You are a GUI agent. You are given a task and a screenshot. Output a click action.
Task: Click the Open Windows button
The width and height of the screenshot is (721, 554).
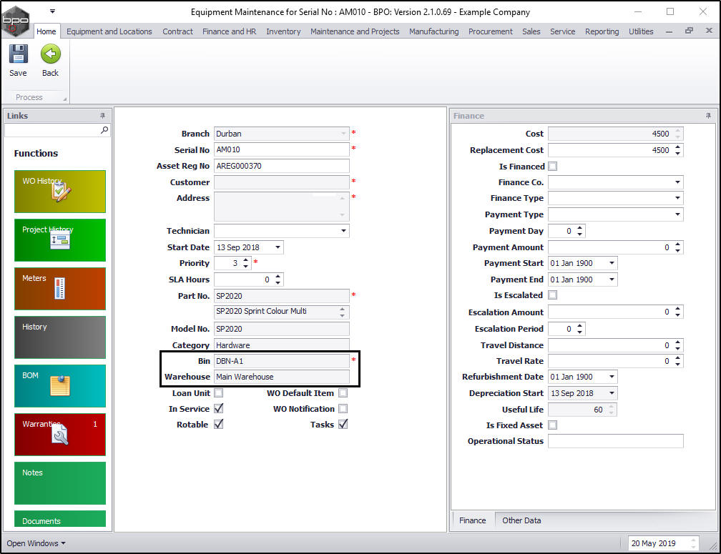pos(36,543)
